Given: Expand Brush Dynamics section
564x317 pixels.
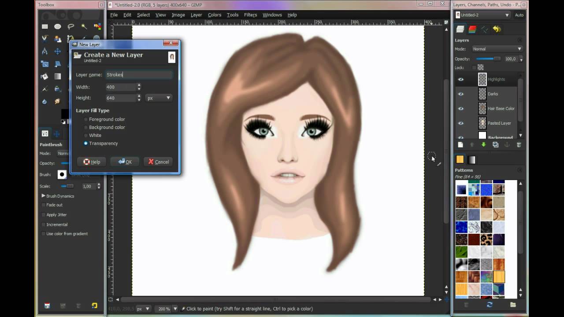Looking at the screenshot, I should pos(44,196).
